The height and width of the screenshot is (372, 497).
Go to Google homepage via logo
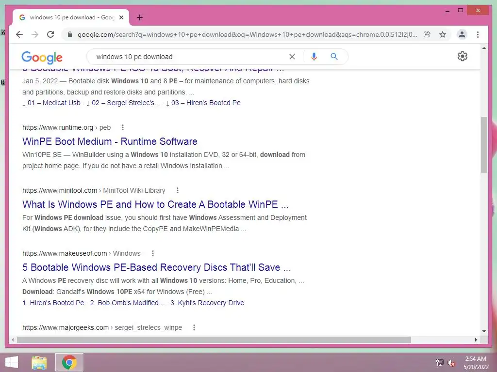pyautogui.click(x=42, y=57)
